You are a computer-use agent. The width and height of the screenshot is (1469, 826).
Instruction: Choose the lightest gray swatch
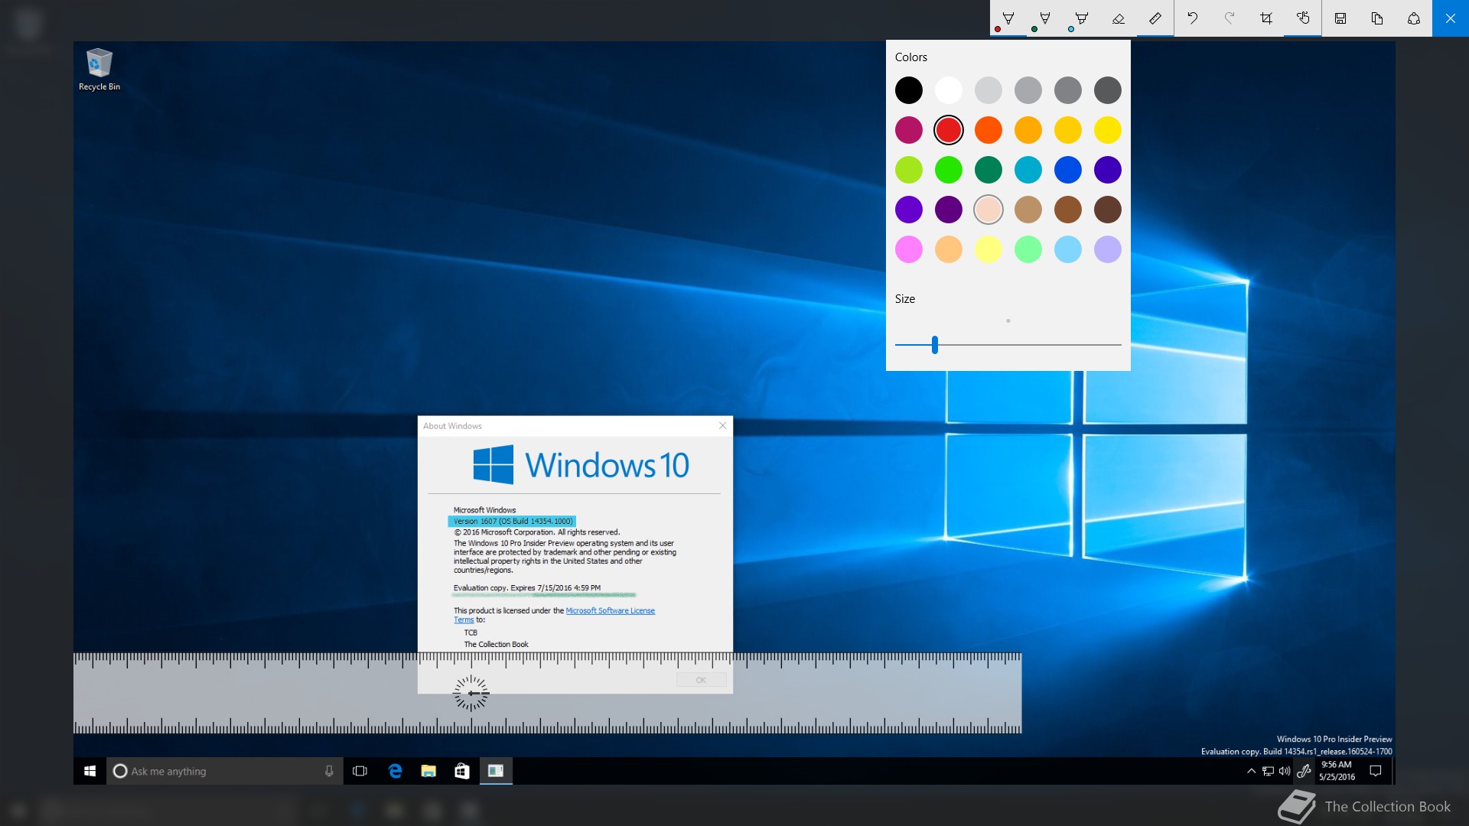click(989, 90)
